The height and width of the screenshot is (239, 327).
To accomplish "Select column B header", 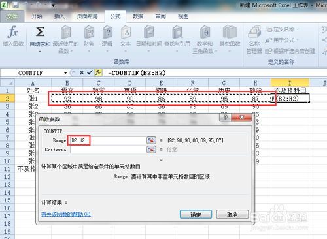I will [x=67, y=83].
